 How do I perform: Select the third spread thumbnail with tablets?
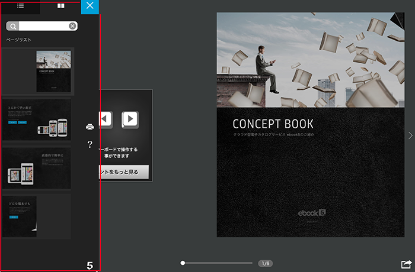(37, 168)
